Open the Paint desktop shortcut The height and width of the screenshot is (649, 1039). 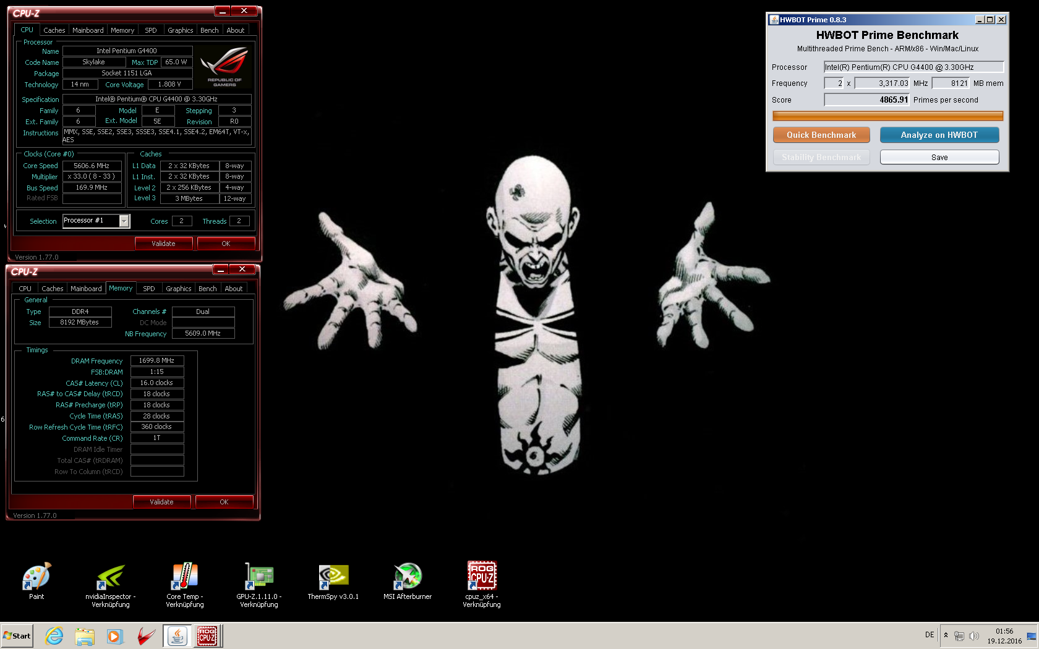tap(36, 581)
